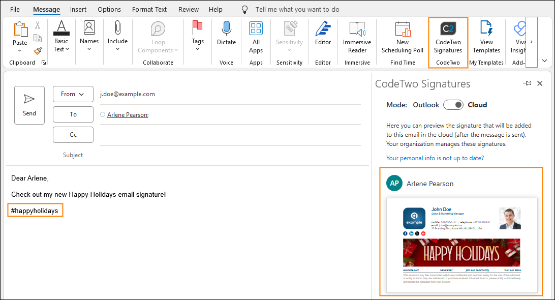Expand the Paste dropdown arrow
555x300 pixels.
point(20,51)
